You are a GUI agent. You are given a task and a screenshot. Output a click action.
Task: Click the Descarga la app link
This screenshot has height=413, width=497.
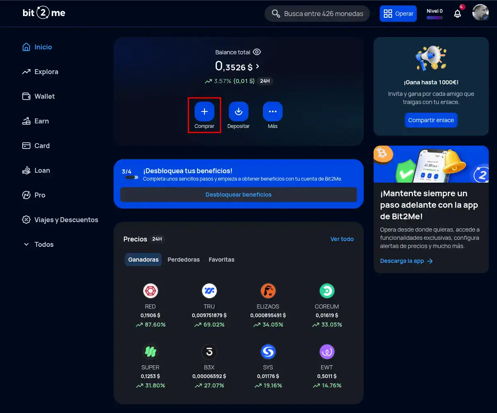[402, 261]
